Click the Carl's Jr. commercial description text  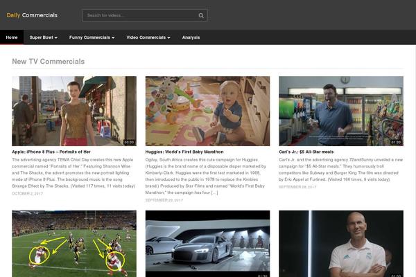[340, 170]
